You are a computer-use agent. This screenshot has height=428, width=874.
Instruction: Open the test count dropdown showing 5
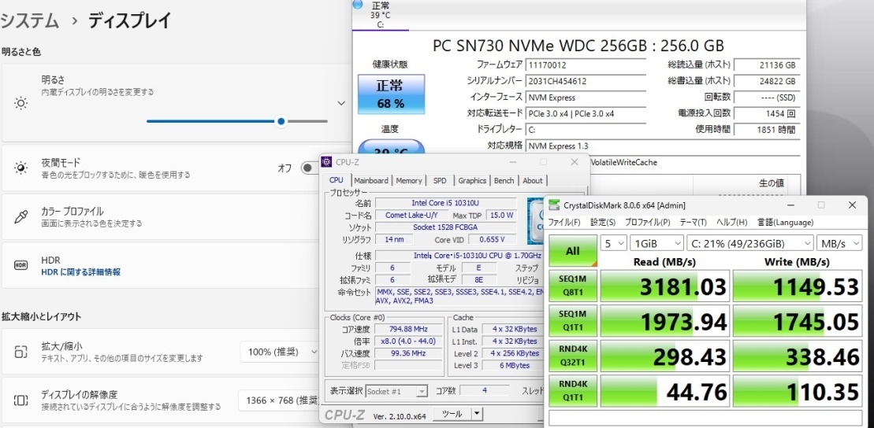click(613, 243)
